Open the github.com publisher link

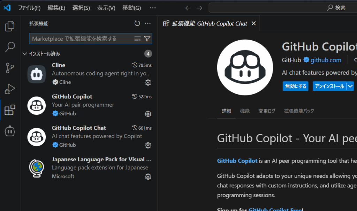(326, 60)
